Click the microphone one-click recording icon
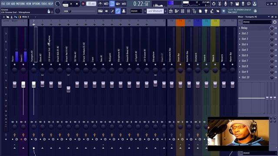 tap(225, 3)
